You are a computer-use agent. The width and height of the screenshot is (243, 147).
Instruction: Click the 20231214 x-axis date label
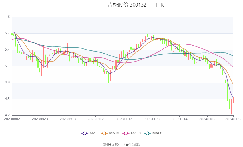[179, 119]
